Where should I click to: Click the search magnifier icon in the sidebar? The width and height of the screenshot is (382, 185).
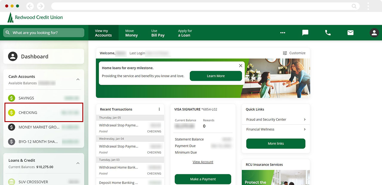[x=8, y=33]
